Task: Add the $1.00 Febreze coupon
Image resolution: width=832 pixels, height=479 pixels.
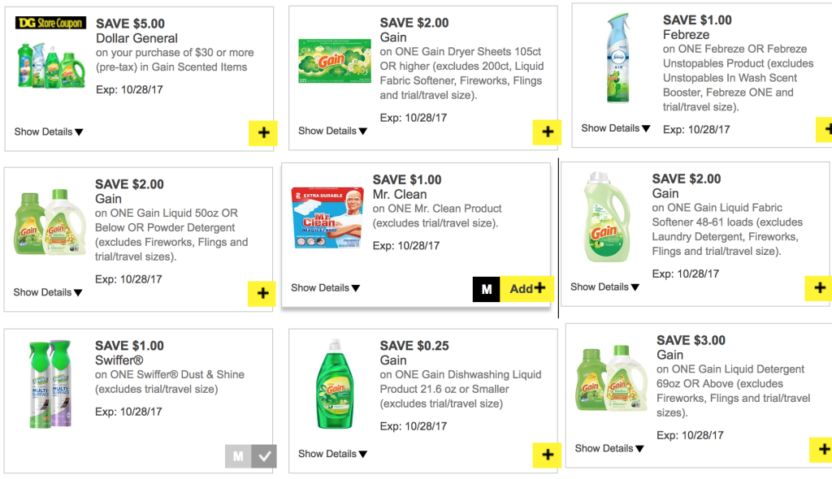Action: 828,129
